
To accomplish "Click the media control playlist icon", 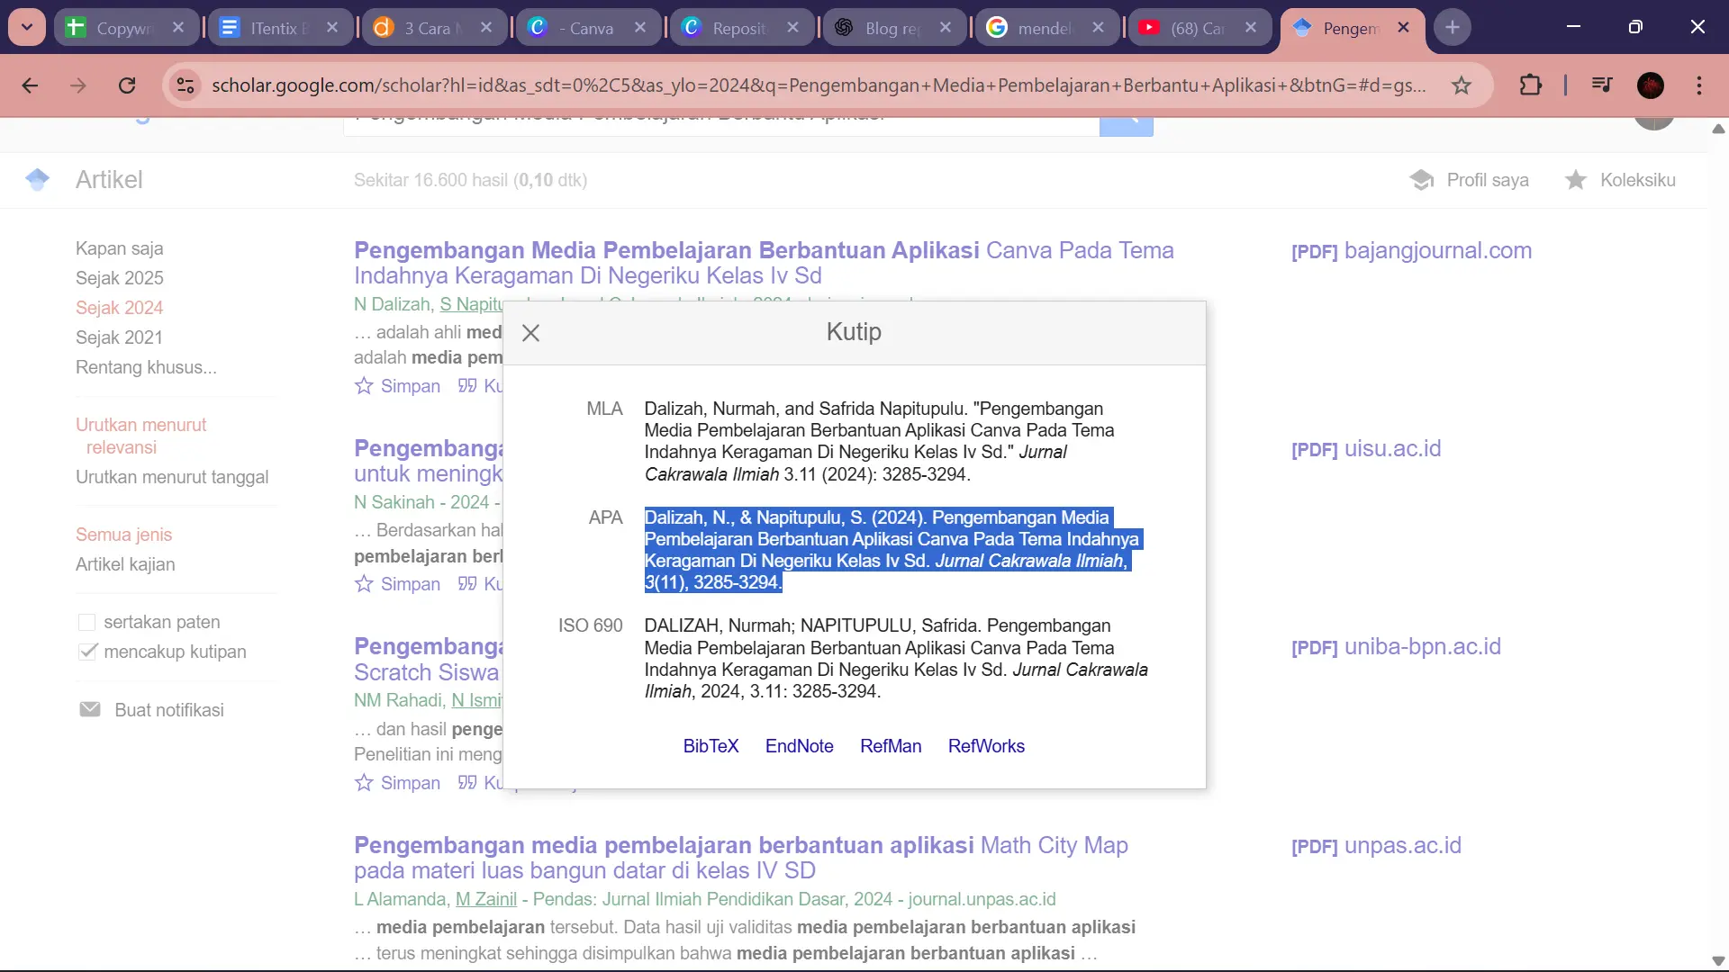I will point(1601,85).
